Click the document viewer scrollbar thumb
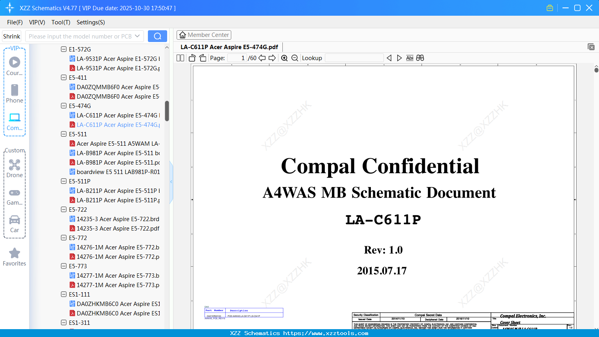The height and width of the screenshot is (337, 599). (596, 70)
